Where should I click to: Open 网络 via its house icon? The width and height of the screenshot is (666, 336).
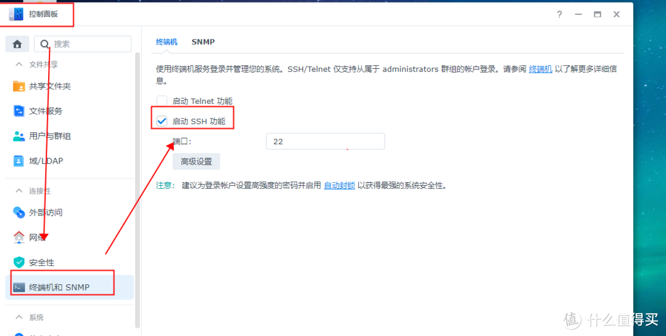[19, 238]
